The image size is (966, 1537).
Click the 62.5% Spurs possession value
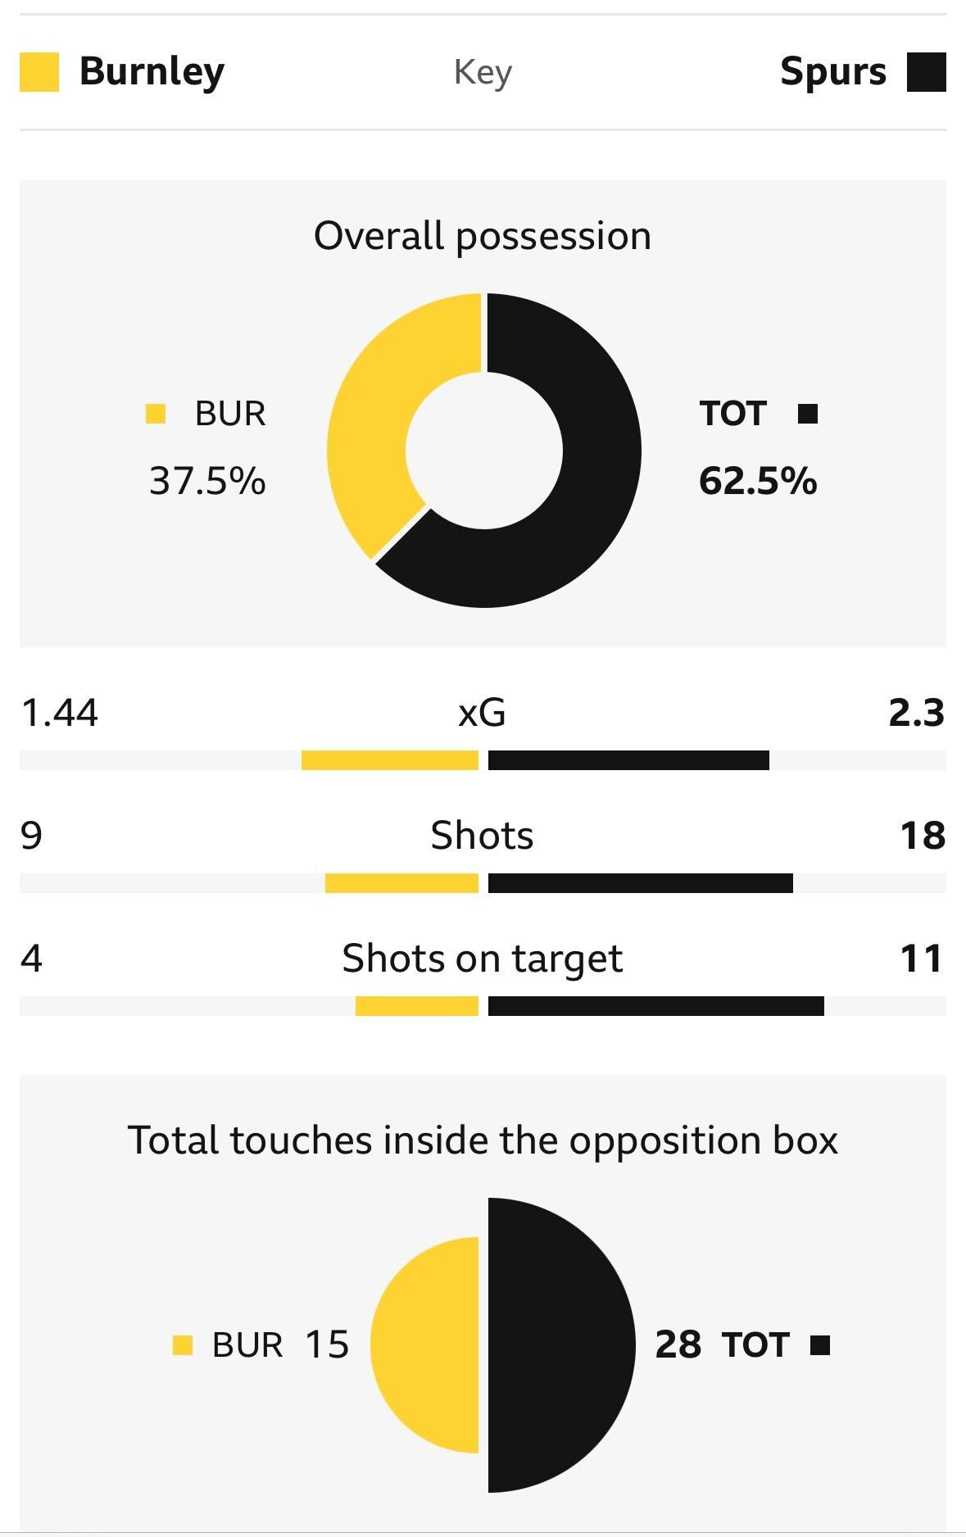point(758,481)
